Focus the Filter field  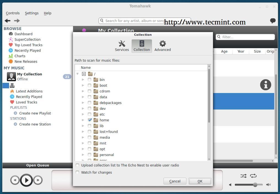(x=245, y=37)
